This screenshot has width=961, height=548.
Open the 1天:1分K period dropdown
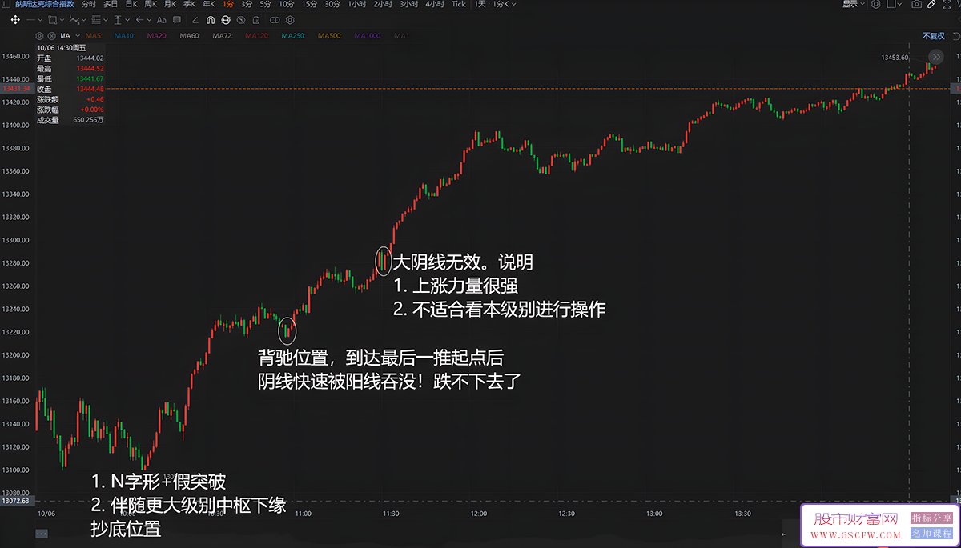coord(496,4)
